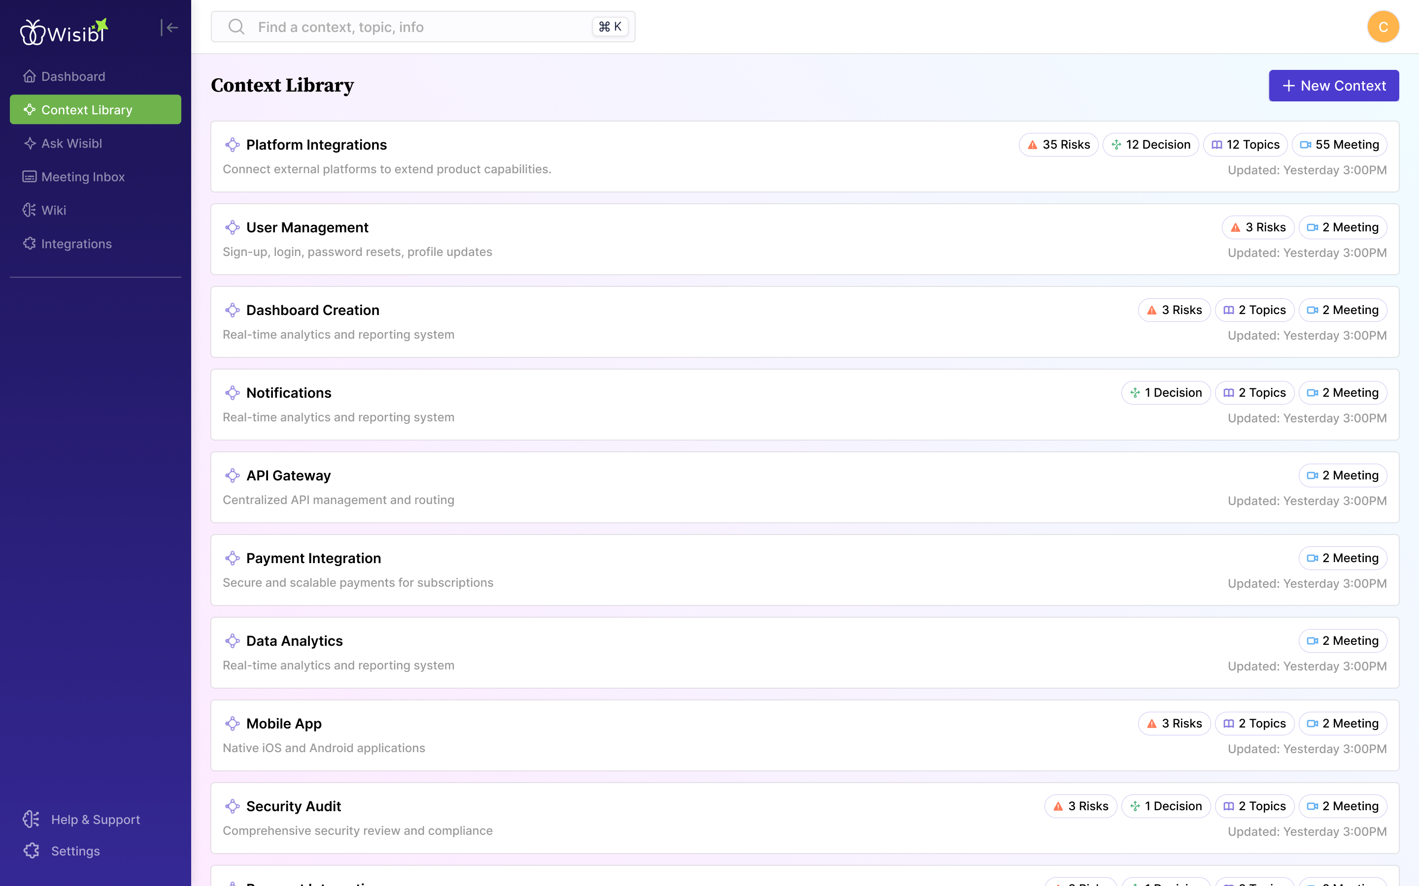Click the Wisibl butterfly logo
Viewport: 1419px width, 886px height.
tap(32, 32)
